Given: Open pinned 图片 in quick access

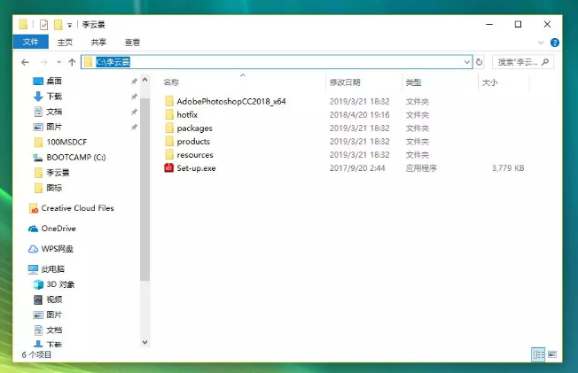Looking at the screenshot, I should click(54, 127).
